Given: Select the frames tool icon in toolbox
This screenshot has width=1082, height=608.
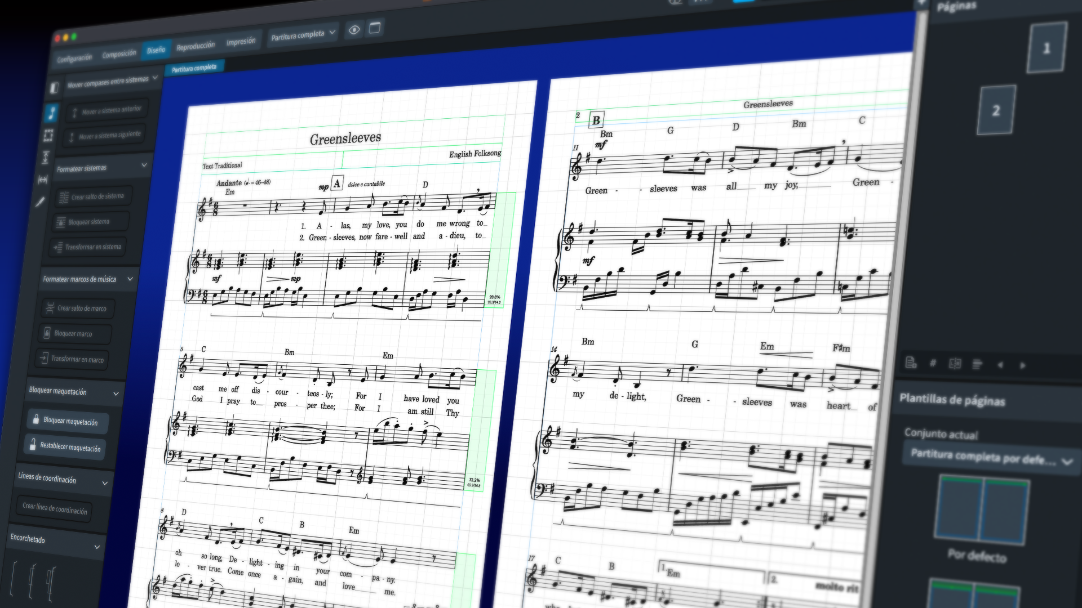Looking at the screenshot, I should [x=48, y=135].
